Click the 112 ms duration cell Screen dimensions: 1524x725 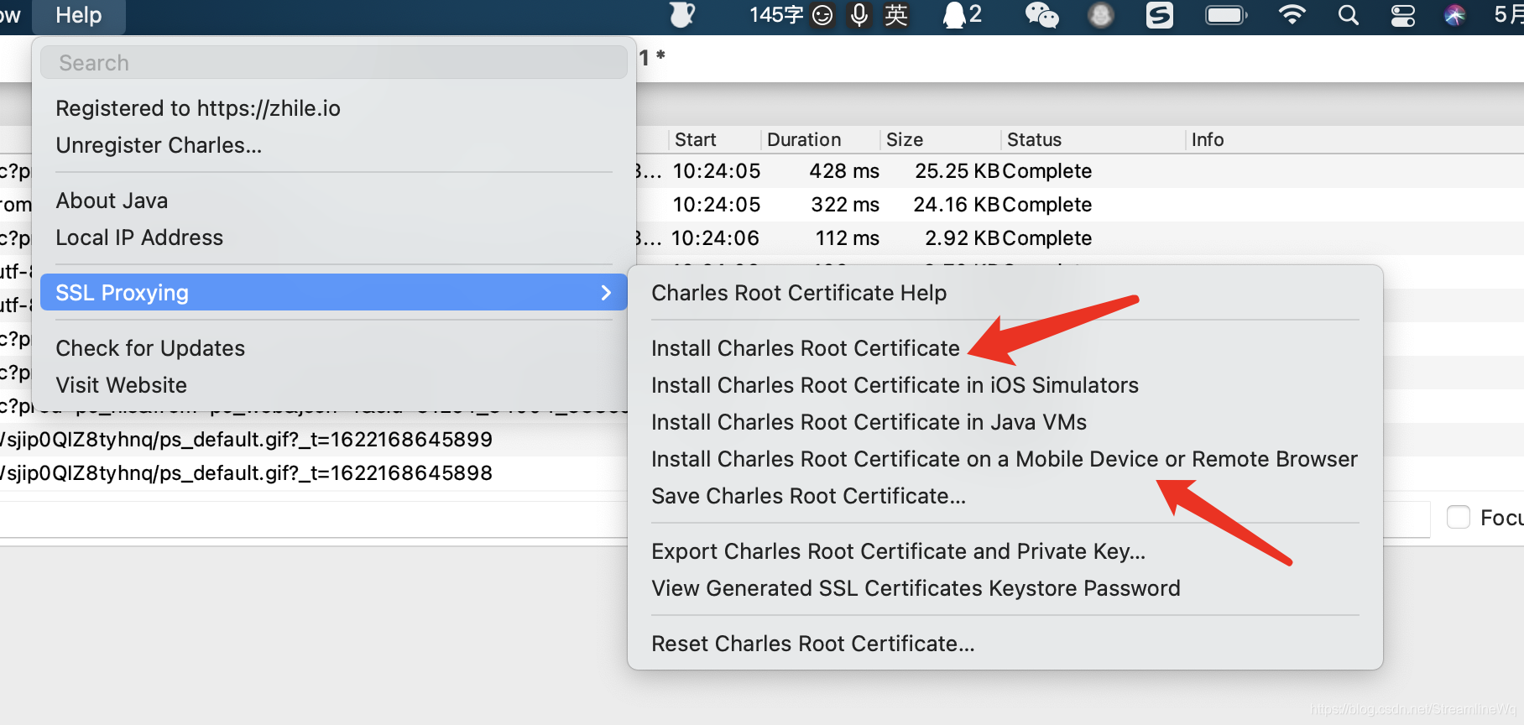pyautogui.click(x=848, y=238)
